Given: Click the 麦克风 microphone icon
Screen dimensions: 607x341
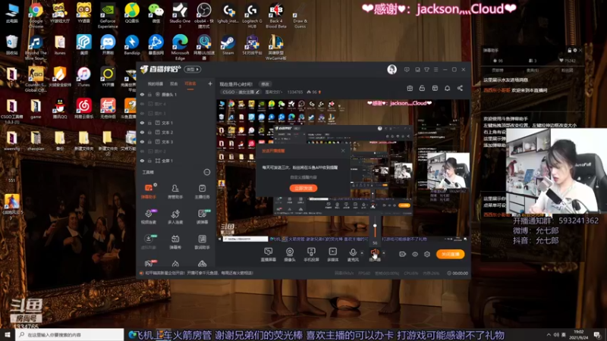Looking at the screenshot, I should (353, 255).
